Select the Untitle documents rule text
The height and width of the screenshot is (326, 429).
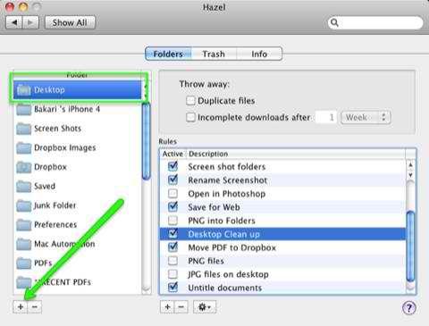coord(225,288)
